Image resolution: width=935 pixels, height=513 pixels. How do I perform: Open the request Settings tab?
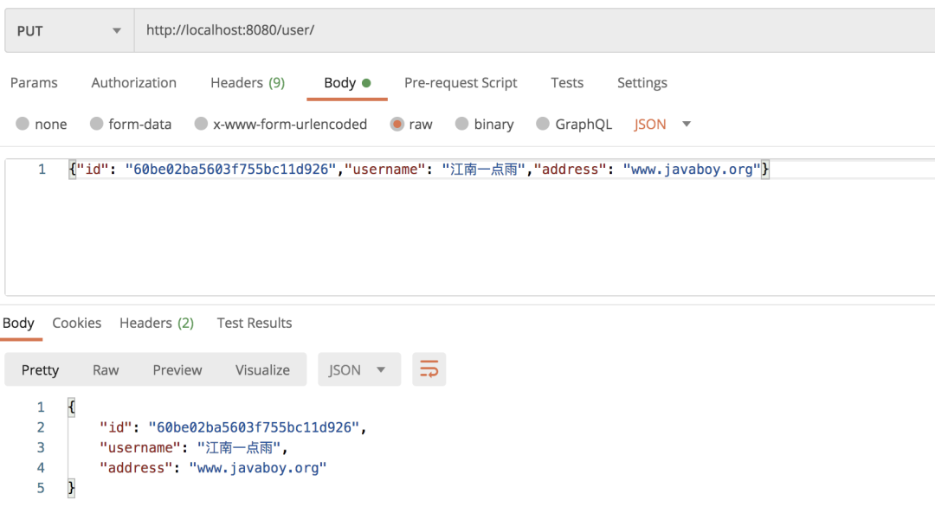pyautogui.click(x=642, y=83)
